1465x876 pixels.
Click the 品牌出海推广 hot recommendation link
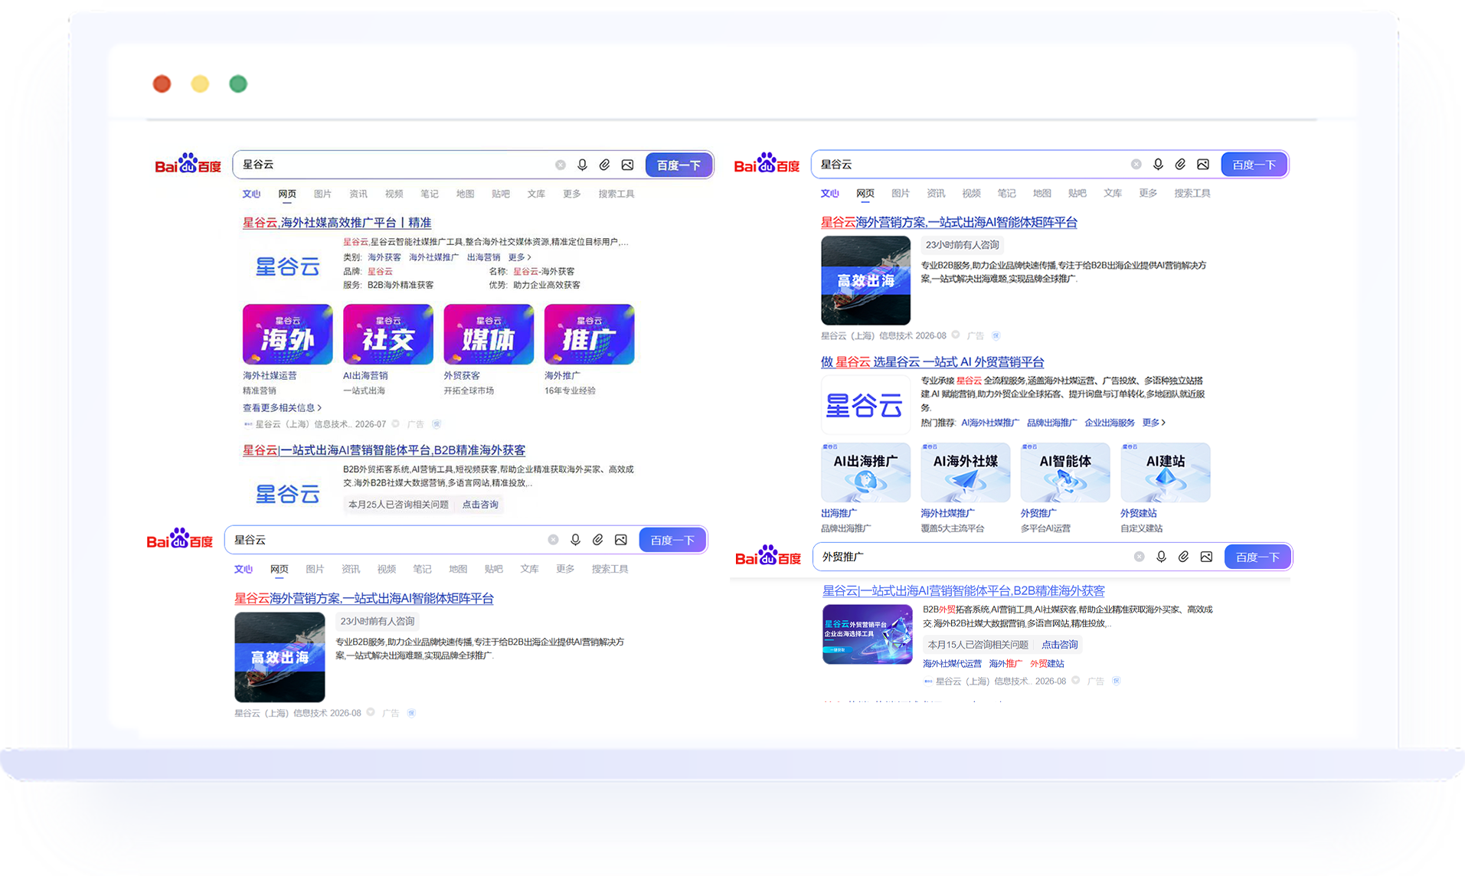1051,423
